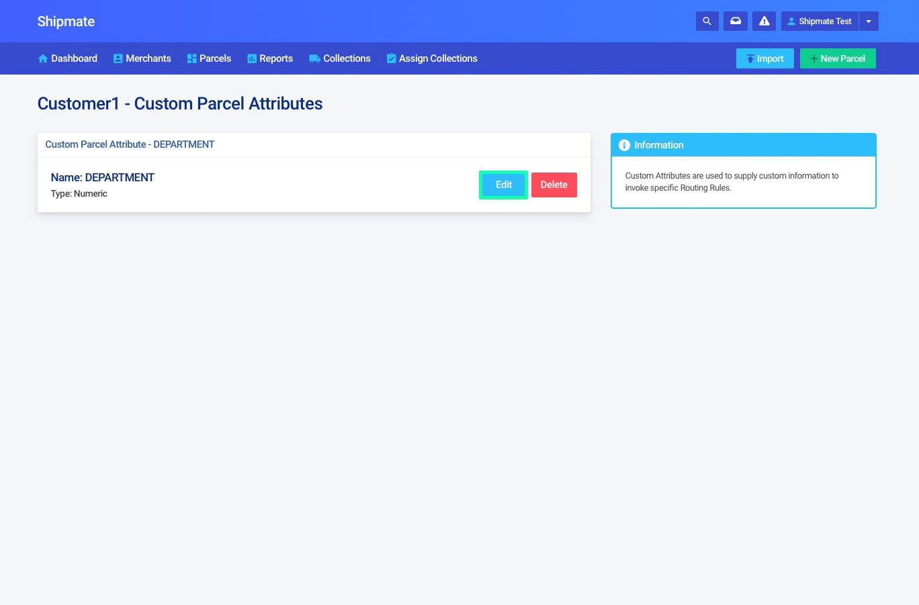This screenshot has width=919, height=605.
Task: Click the Custom Attributes description text
Action: click(732, 182)
